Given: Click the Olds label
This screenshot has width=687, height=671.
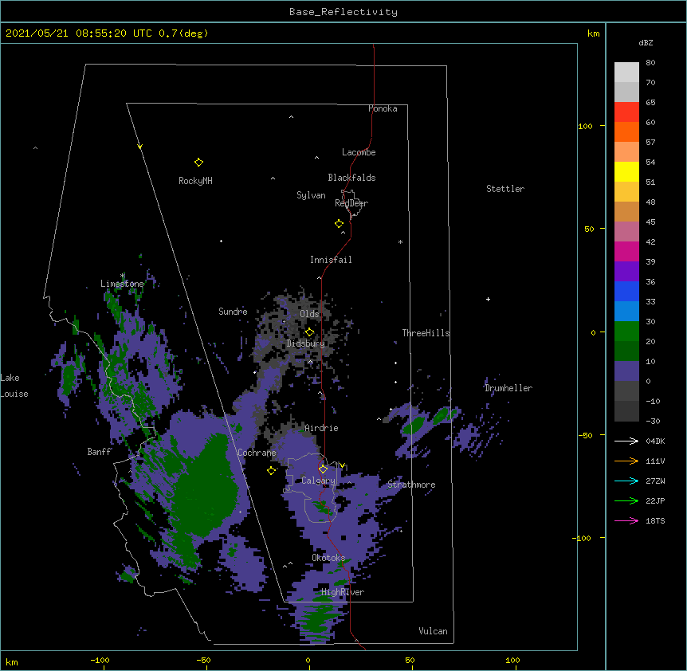Looking at the screenshot, I should pyautogui.click(x=309, y=314).
